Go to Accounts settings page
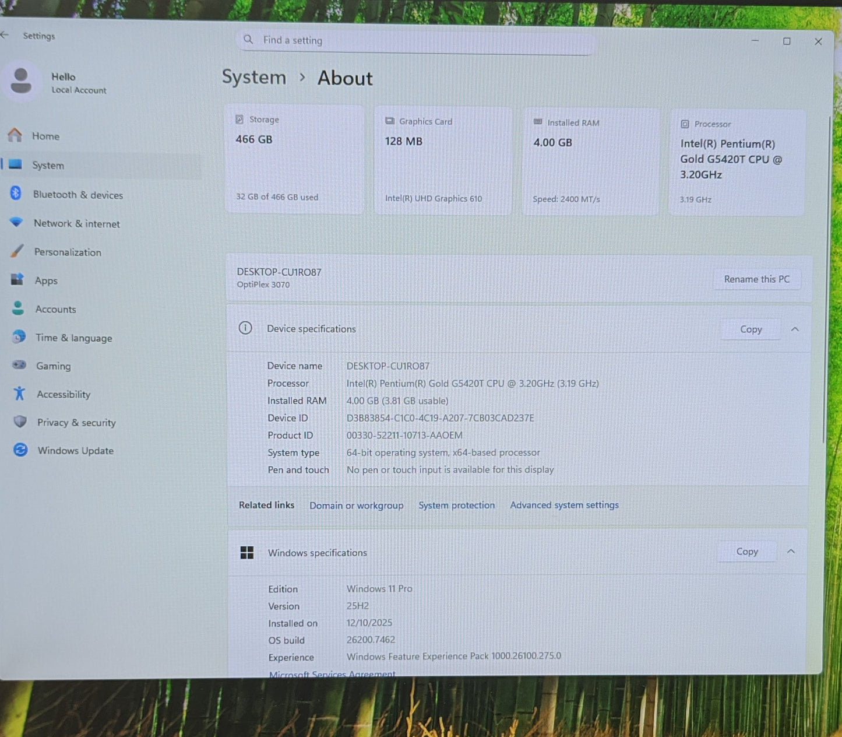Screen dimensions: 842x737 [55, 309]
